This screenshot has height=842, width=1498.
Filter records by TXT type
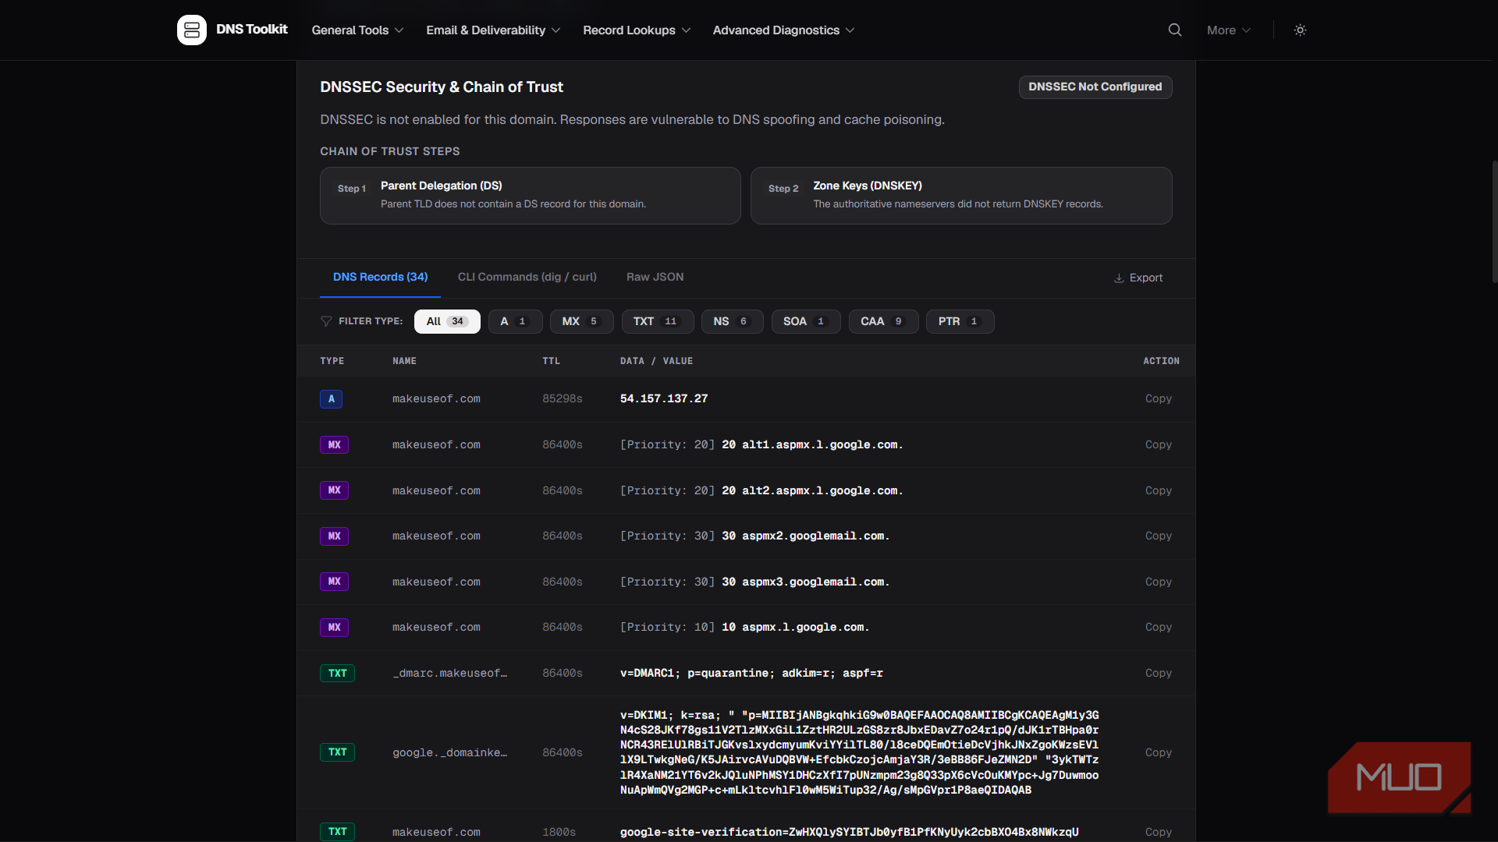tap(657, 321)
